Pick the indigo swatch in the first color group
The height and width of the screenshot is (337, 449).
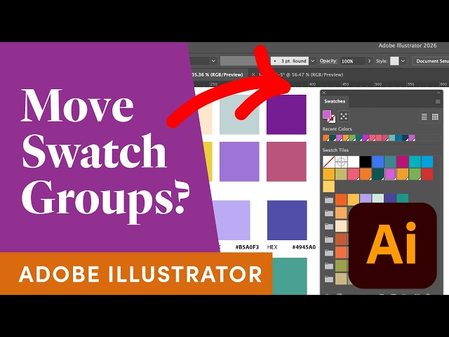[390, 199]
